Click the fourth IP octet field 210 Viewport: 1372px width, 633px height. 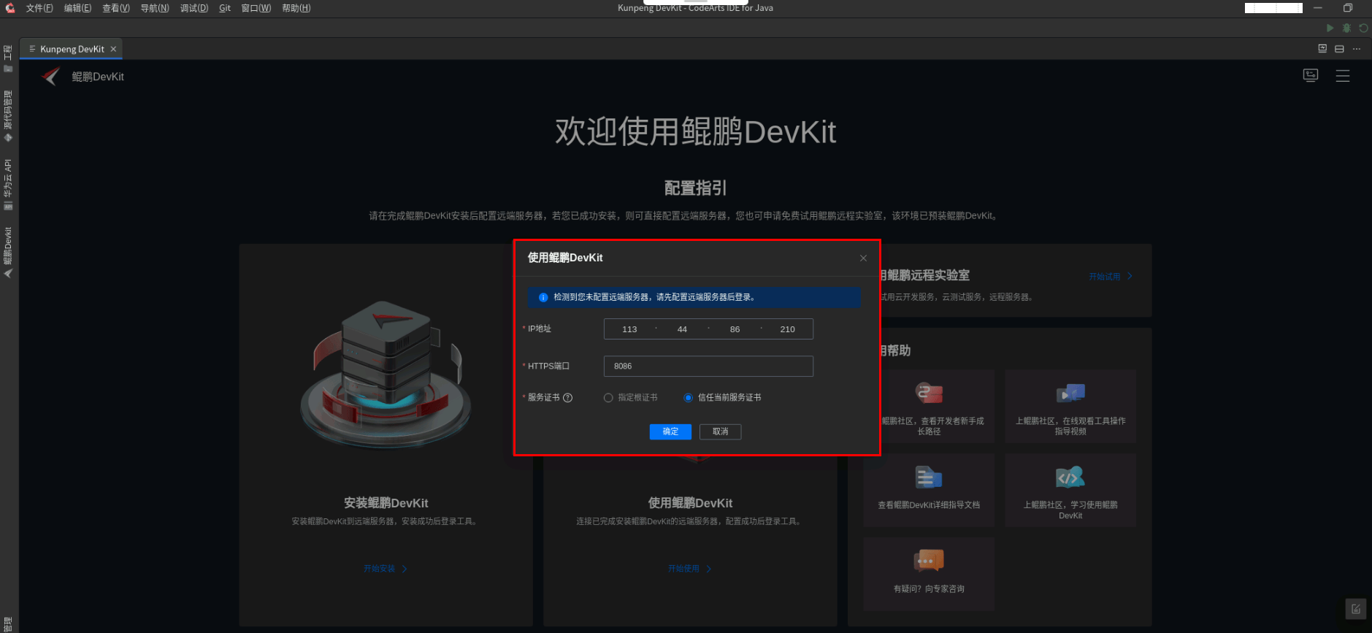787,329
